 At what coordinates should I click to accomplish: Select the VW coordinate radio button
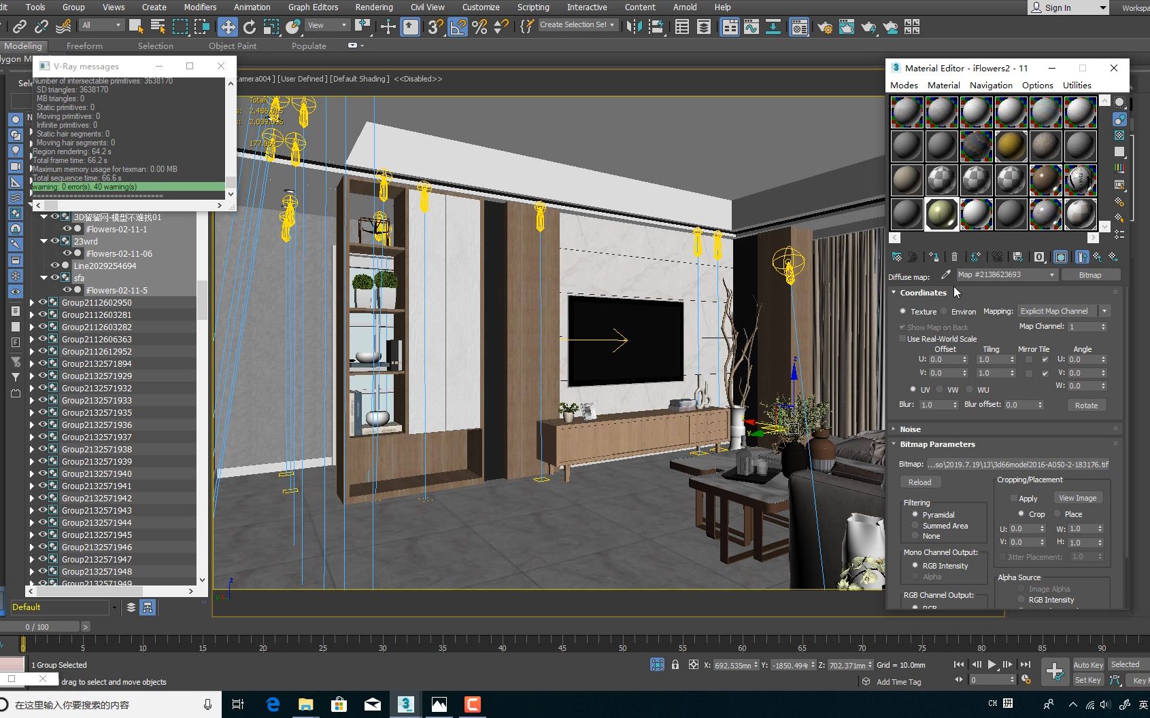940,389
